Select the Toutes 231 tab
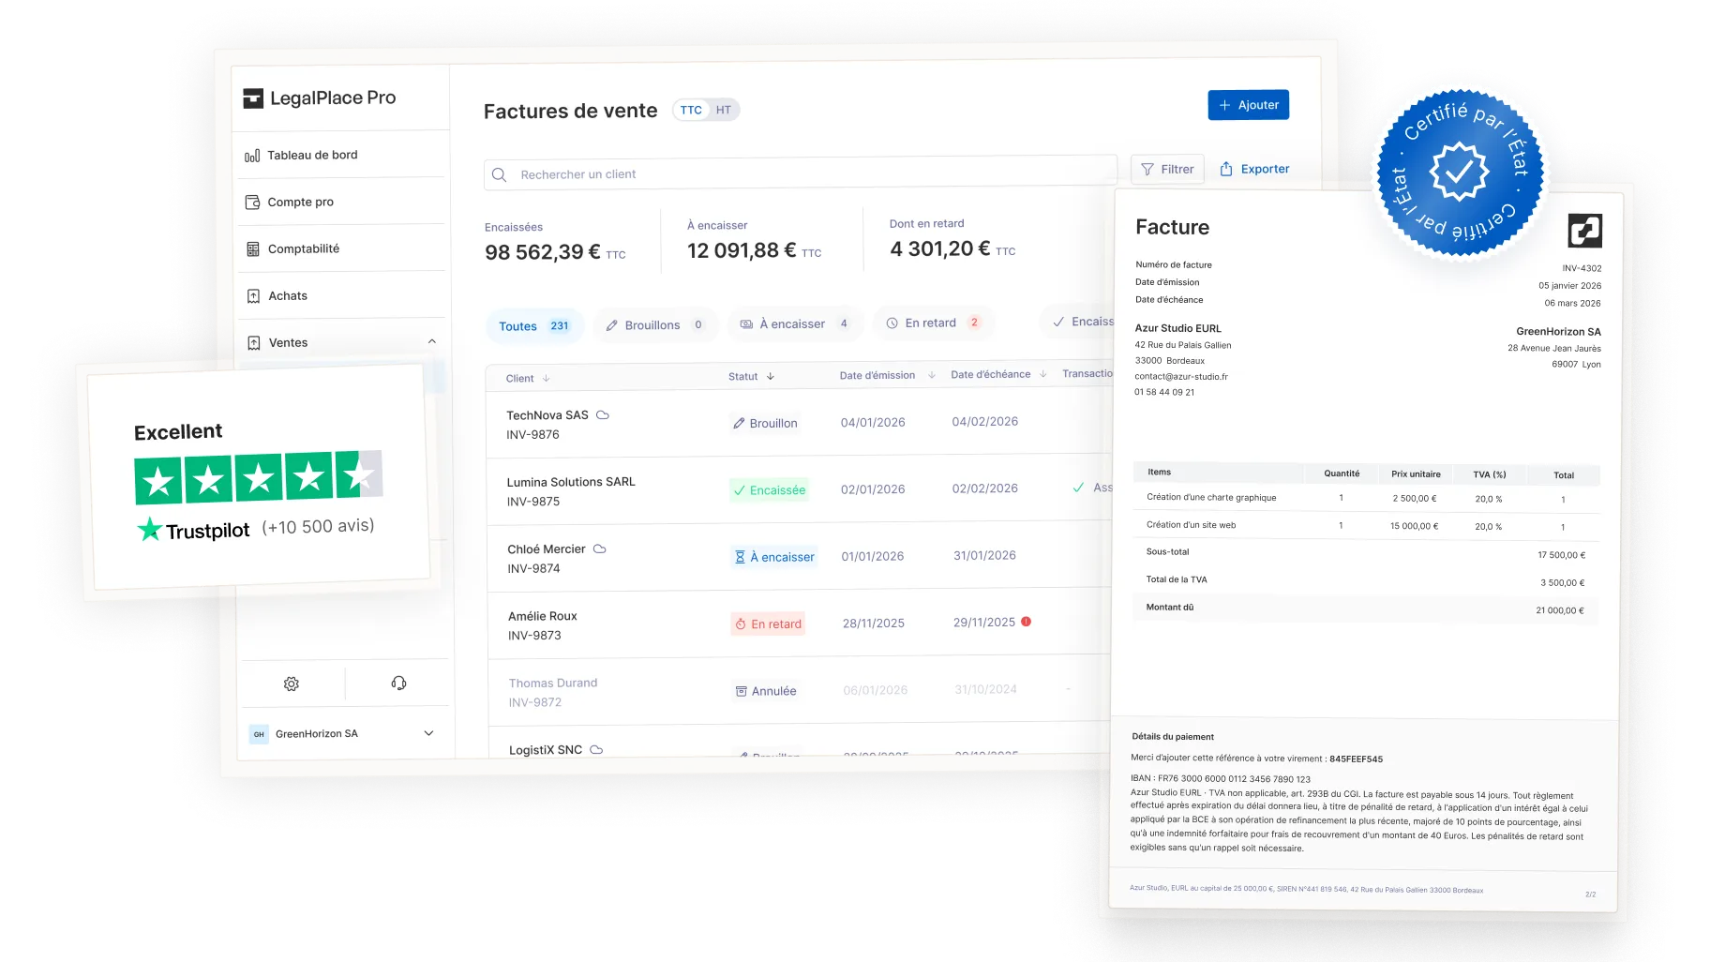1710x962 pixels. point(533,326)
